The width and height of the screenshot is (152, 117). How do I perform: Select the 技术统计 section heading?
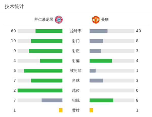click(x=14, y=7)
